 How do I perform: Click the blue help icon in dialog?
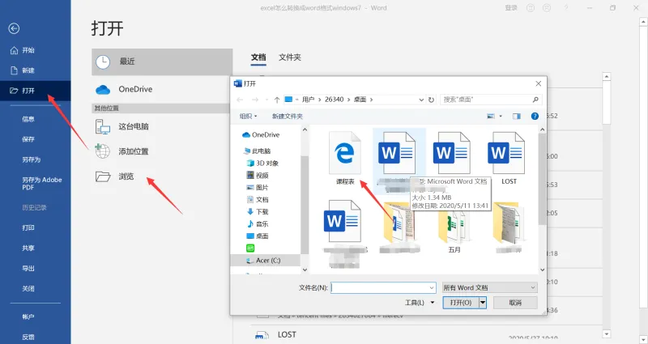[535, 117]
